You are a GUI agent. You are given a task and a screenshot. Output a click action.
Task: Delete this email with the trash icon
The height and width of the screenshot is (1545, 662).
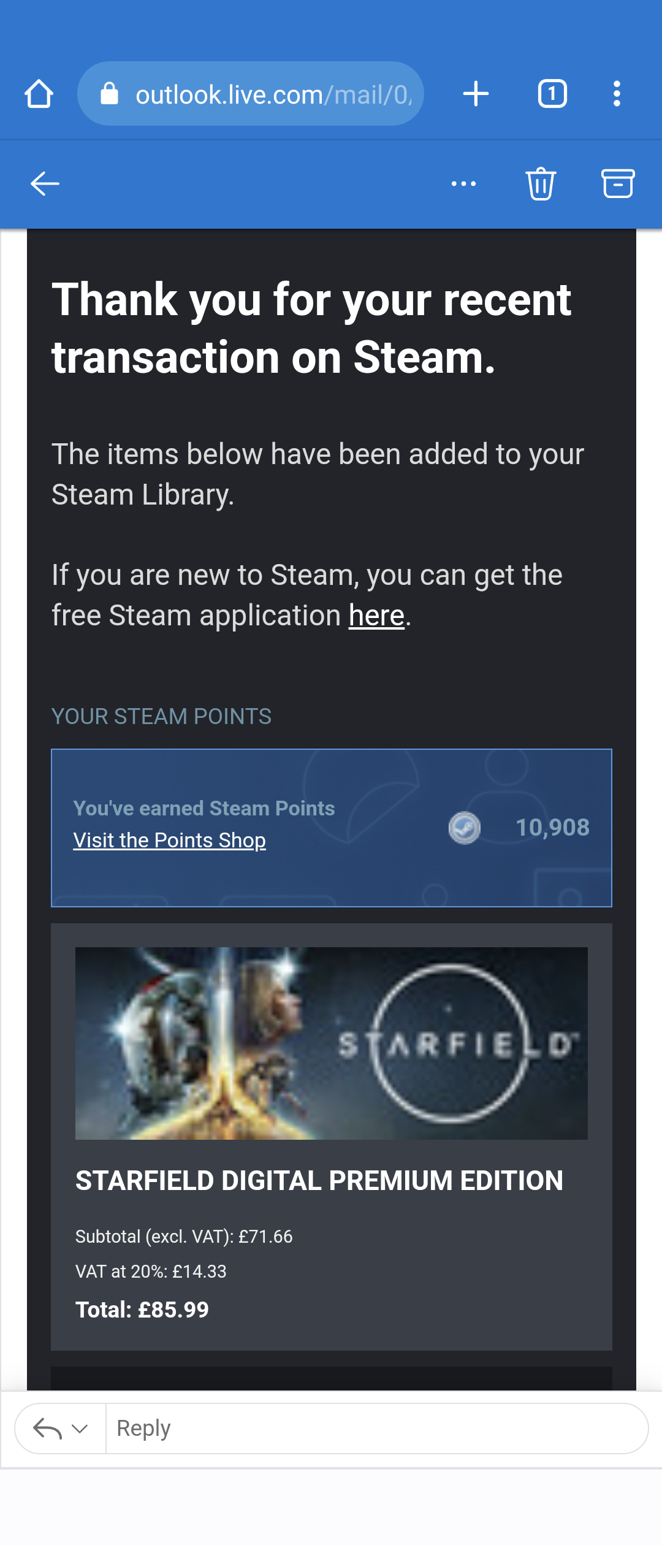click(x=541, y=183)
